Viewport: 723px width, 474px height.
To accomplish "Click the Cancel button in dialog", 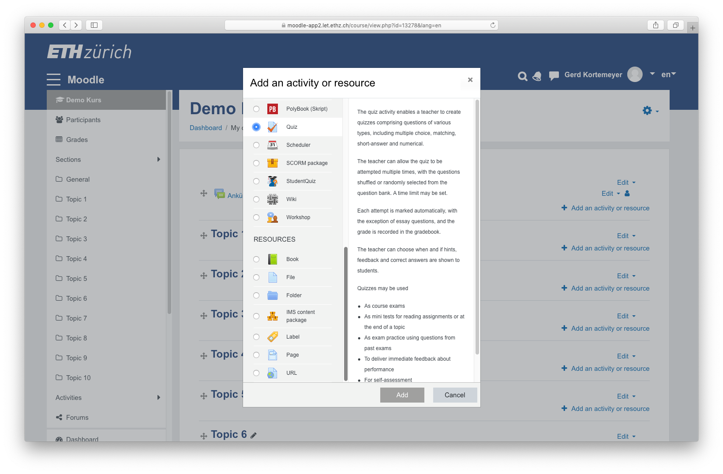I will click(455, 395).
